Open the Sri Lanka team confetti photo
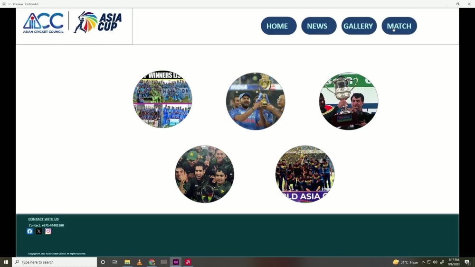 tap(305, 174)
